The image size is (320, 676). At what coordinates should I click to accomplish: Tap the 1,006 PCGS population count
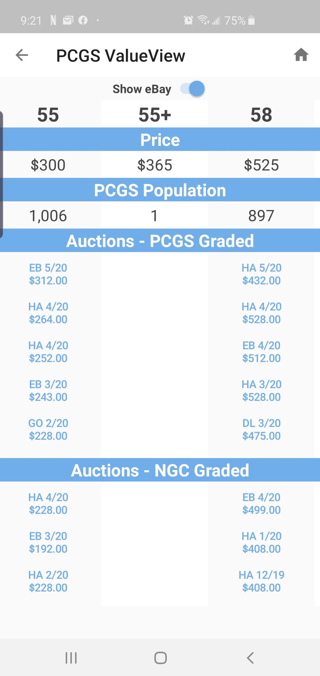point(48,216)
